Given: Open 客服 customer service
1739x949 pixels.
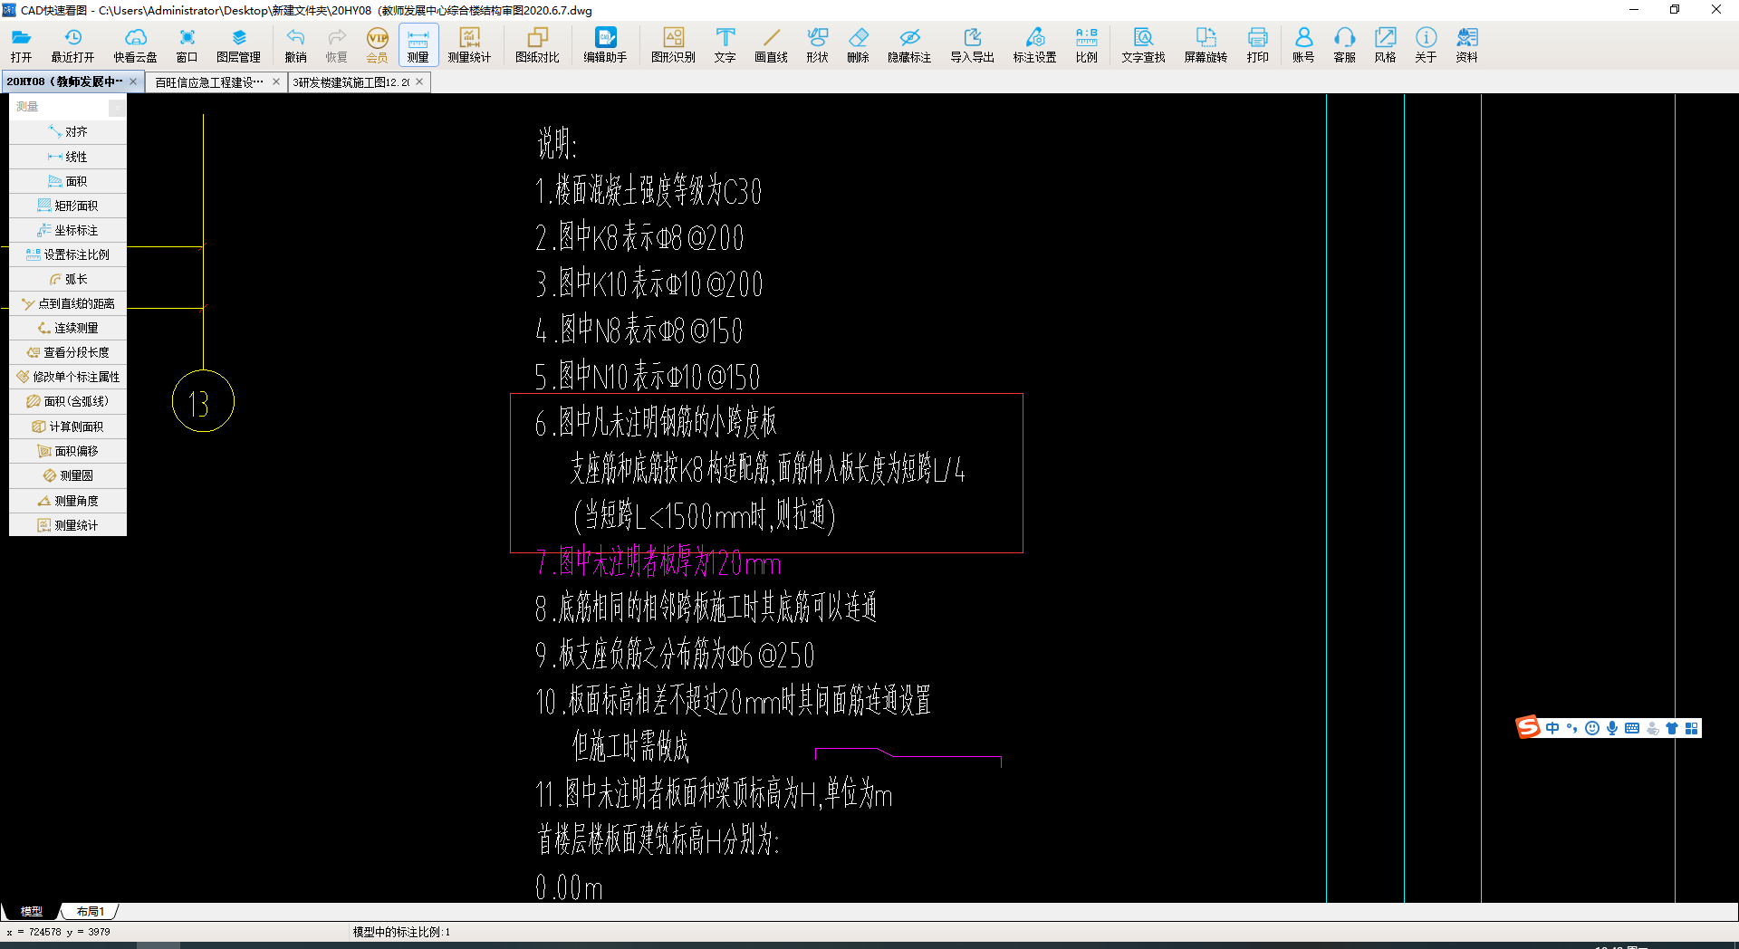Looking at the screenshot, I should tap(1344, 45).
